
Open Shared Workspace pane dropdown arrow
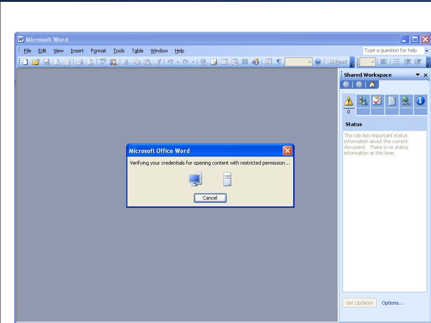coord(418,75)
